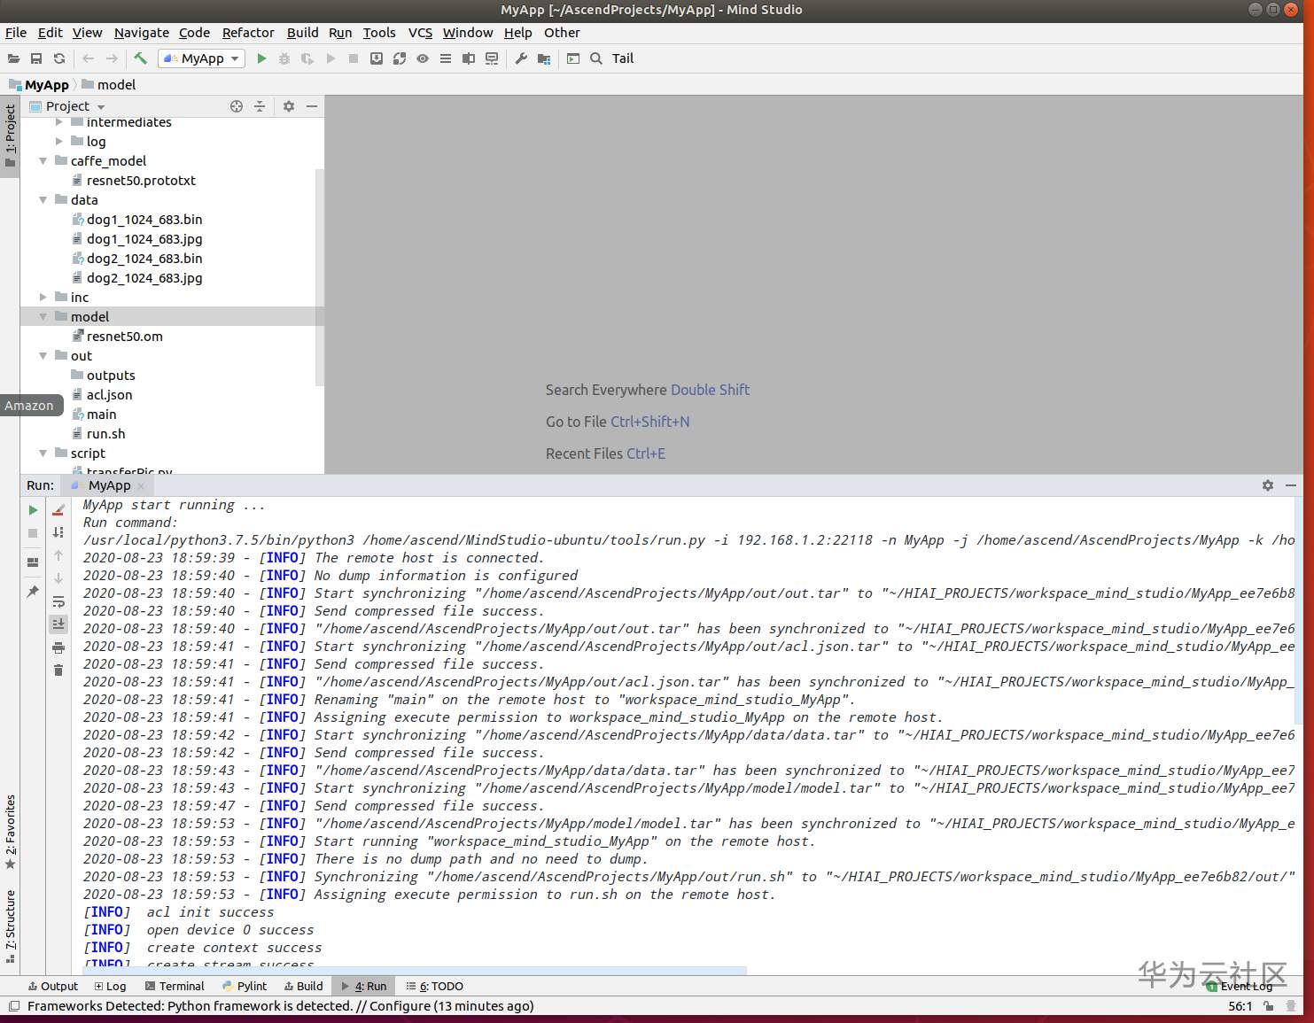The width and height of the screenshot is (1314, 1023).
Task: Collapse the caffe_model folder
Action: click(x=43, y=161)
